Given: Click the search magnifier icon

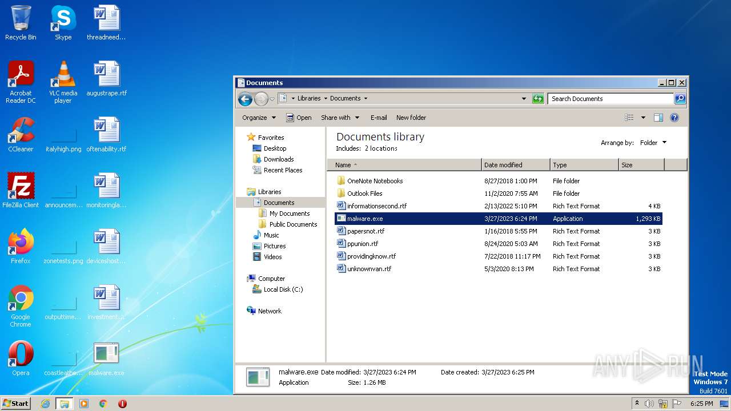Looking at the screenshot, I should click(680, 99).
